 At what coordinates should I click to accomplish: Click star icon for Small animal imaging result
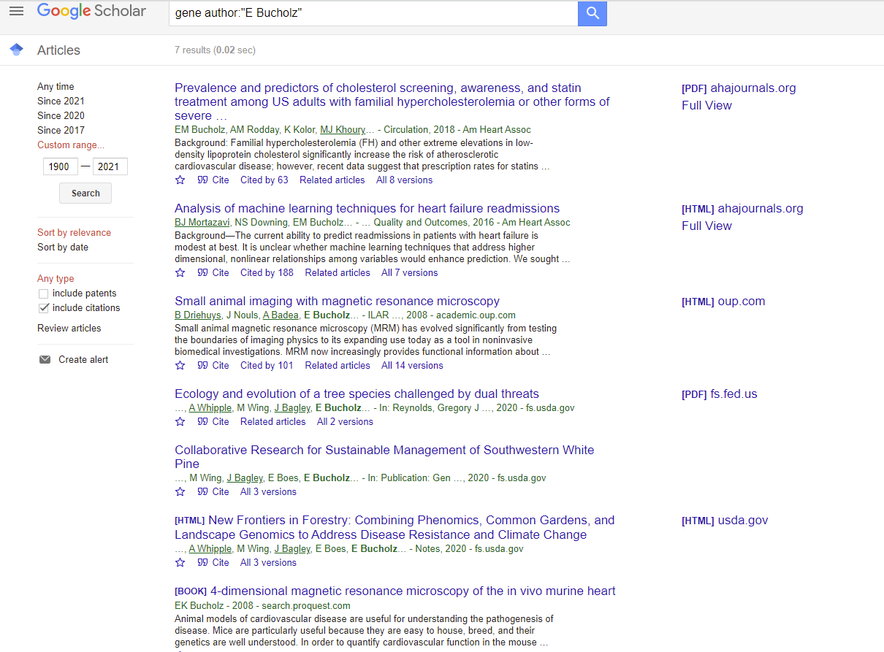point(180,365)
